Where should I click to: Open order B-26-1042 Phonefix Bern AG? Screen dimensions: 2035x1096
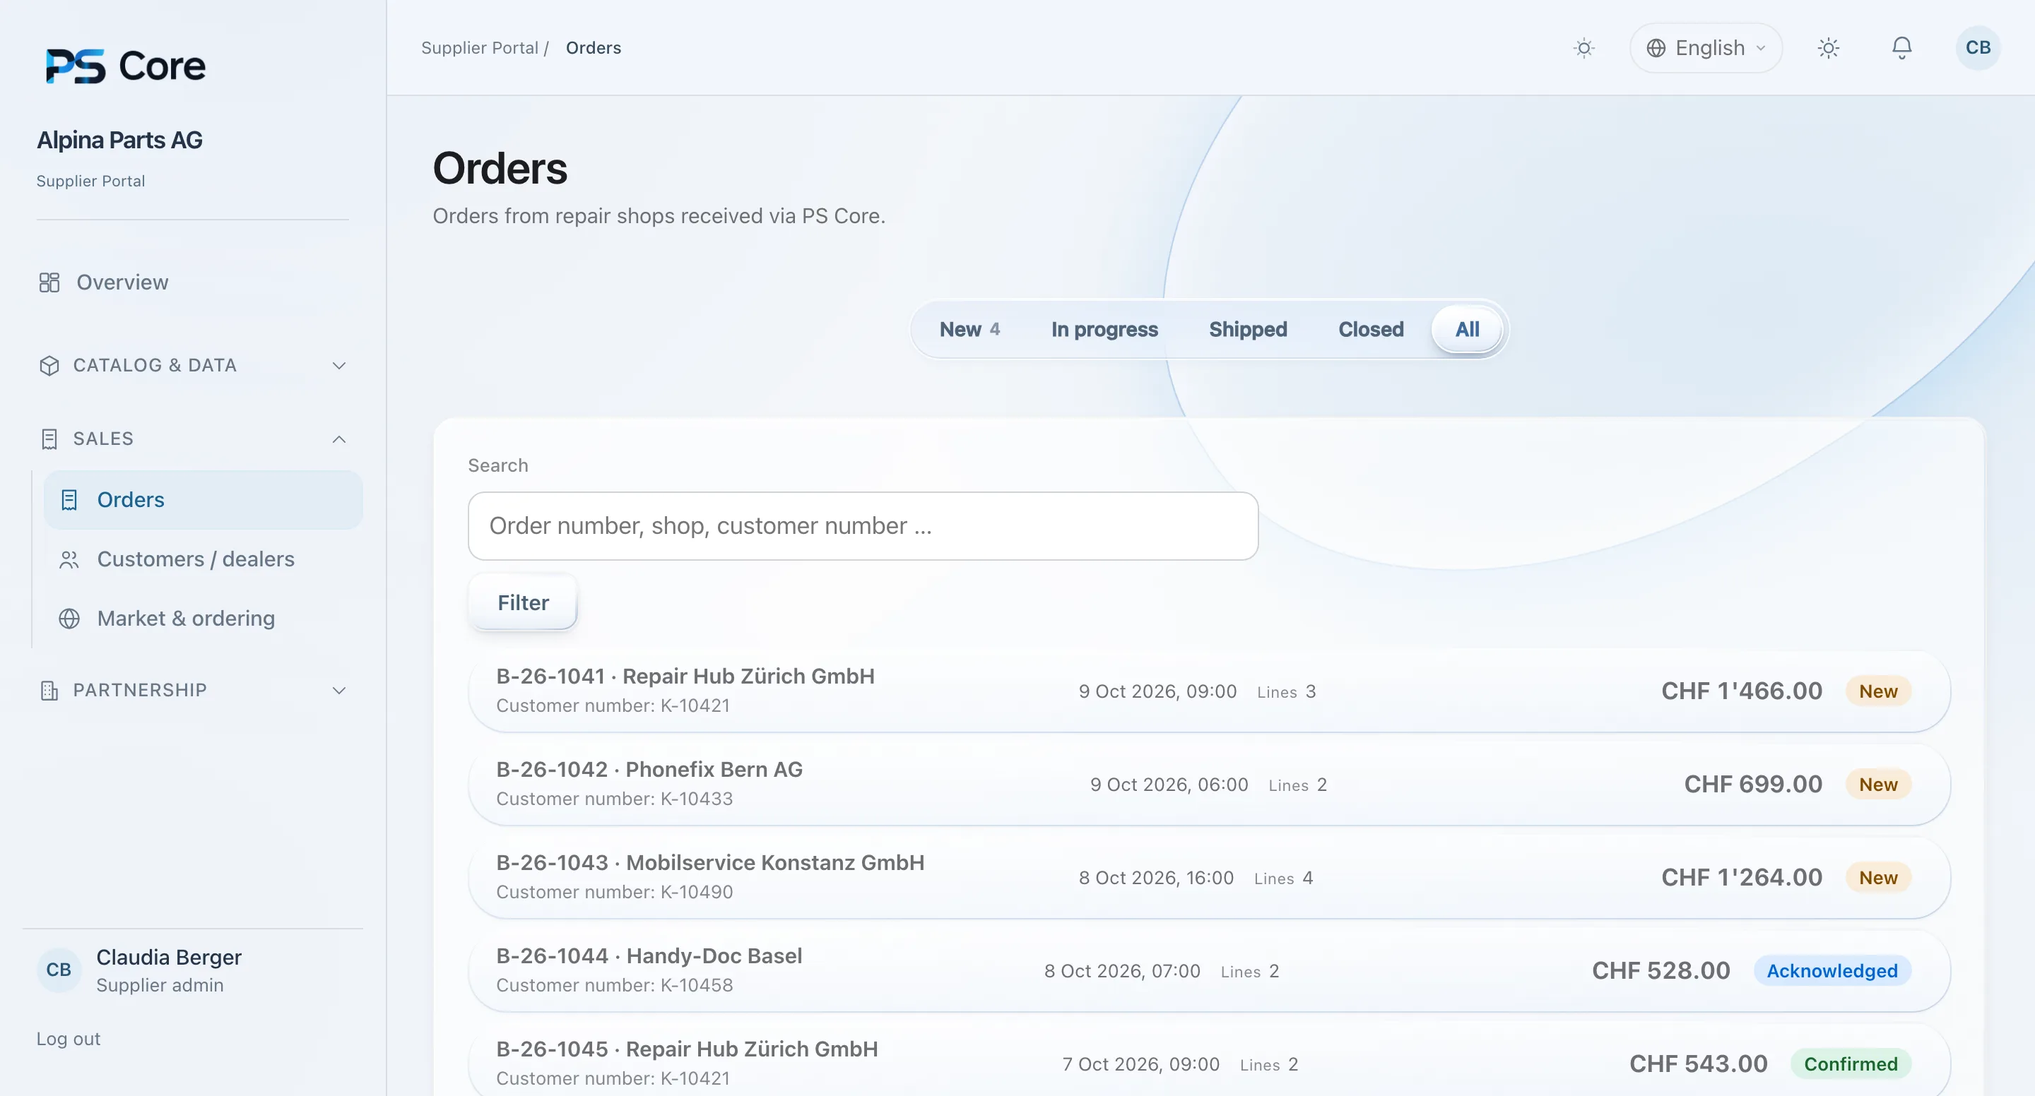(1209, 784)
